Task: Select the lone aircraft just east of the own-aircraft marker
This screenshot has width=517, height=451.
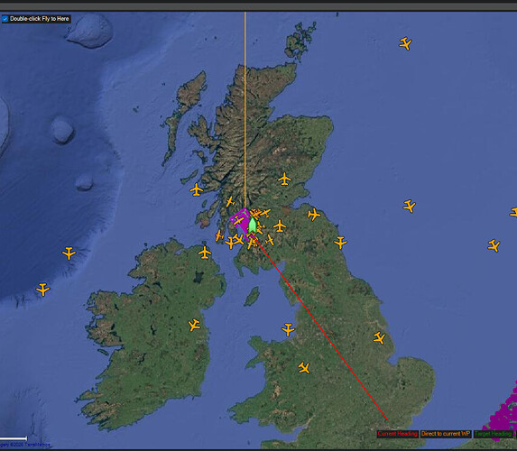Action: [280, 226]
